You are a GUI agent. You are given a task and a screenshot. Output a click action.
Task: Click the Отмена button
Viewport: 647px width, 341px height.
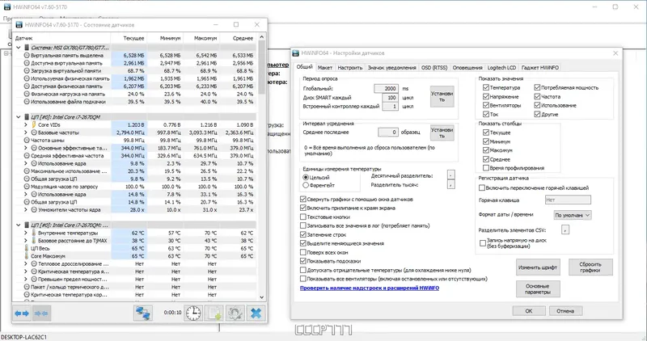(565, 311)
